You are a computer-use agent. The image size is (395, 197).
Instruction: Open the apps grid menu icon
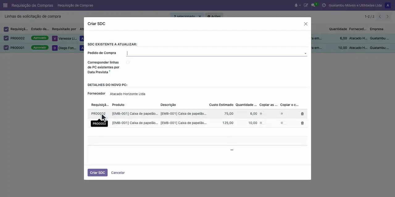(5, 5)
